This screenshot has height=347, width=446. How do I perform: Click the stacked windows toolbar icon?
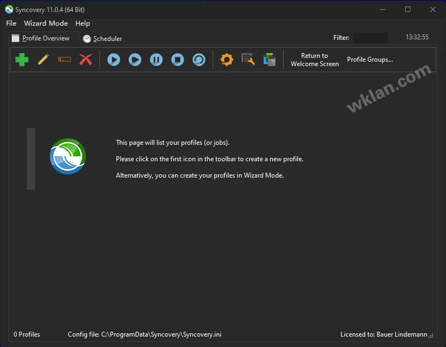click(x=269, y=60)
